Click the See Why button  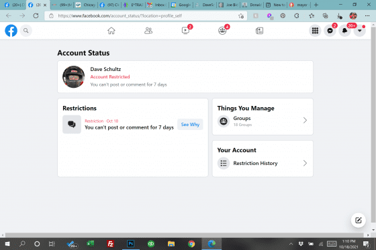190,124
